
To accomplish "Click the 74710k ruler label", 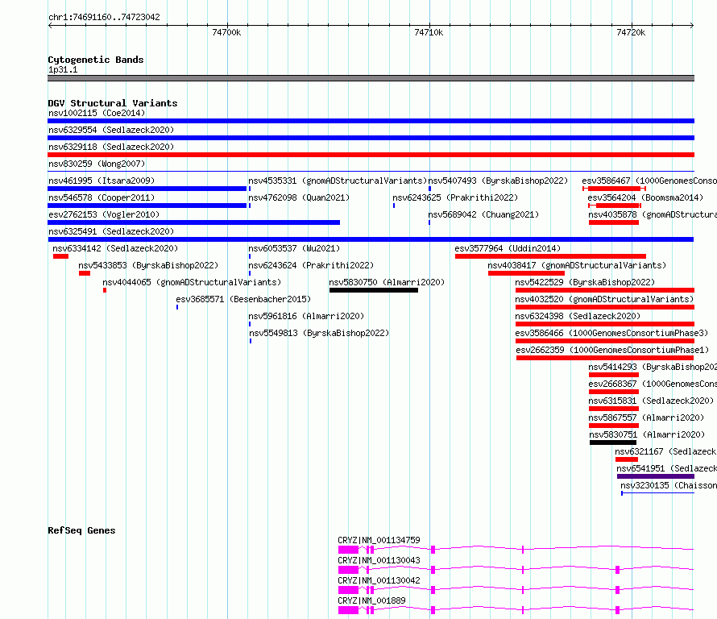I will click(429, 32).
